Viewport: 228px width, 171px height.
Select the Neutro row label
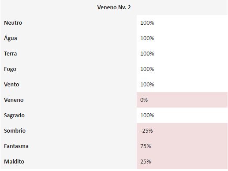13,23
